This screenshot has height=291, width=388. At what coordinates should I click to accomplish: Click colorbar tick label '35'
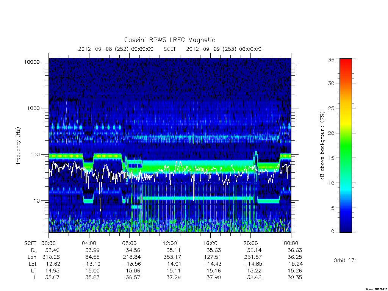(x=331, y=59)
